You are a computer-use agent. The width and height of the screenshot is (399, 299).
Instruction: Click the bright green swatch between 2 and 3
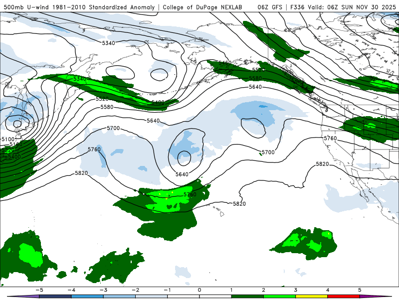280,297
